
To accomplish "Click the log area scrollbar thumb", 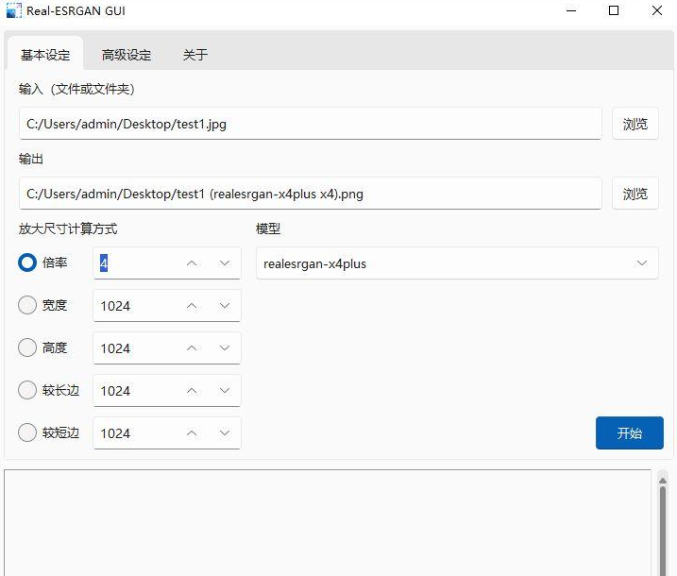I will (663, 532).
